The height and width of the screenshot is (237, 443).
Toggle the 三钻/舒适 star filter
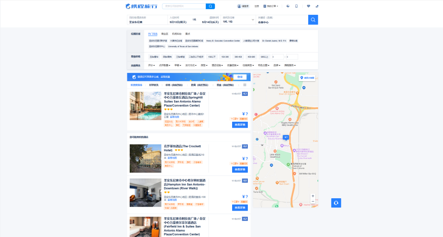(180, 57)
